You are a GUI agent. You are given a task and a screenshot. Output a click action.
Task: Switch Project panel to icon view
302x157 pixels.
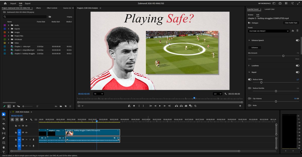[x=14, y=106]
